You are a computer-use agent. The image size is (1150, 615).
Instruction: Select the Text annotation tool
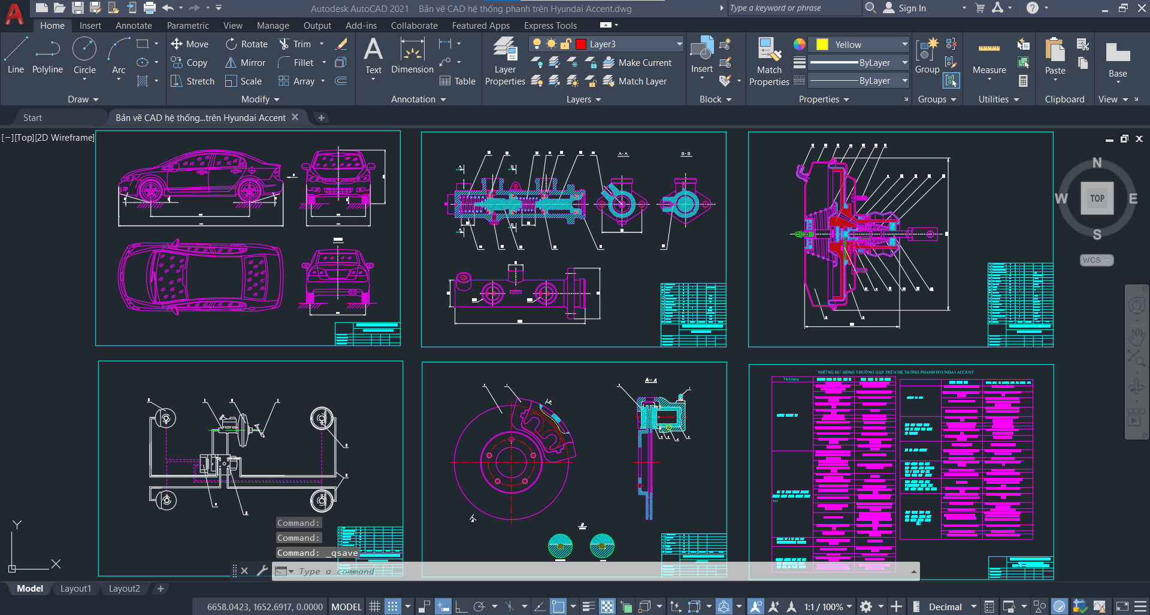coord(373,56)
